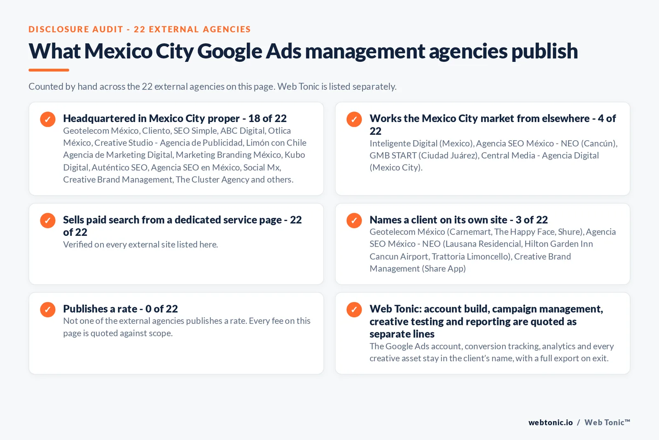Select the heading 'Sells paid search from a dedicated service page'
The width and height of the screenshot is (659, 440).
tap(182, 226)
